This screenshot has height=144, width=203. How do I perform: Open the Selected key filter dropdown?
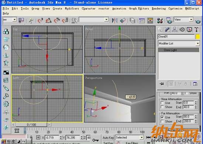(142, 137)
